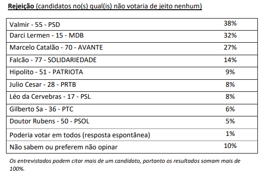Click the 27% rejection value
Image resolution: width=263 pixels, height=173 pixels.
click(x=230, y=47)
